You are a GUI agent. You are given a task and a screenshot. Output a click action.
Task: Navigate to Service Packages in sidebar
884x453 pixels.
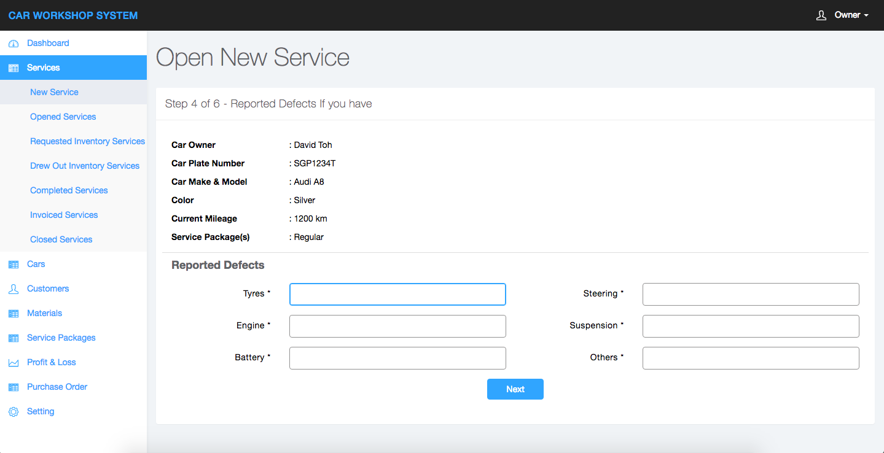(x=61, y=338)
